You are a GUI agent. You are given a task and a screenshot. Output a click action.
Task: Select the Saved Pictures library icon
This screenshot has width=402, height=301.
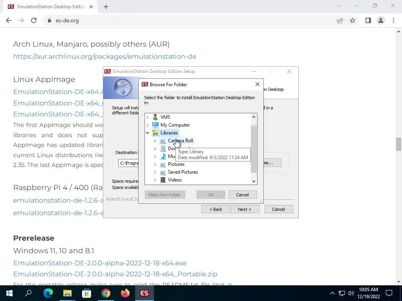(x=163, y=172)
